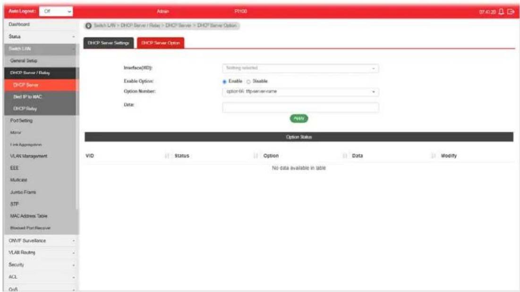Open Mirror page in sidebar
Image resolution: width=520 pixels, height=292 pixels.
[40, 133]
